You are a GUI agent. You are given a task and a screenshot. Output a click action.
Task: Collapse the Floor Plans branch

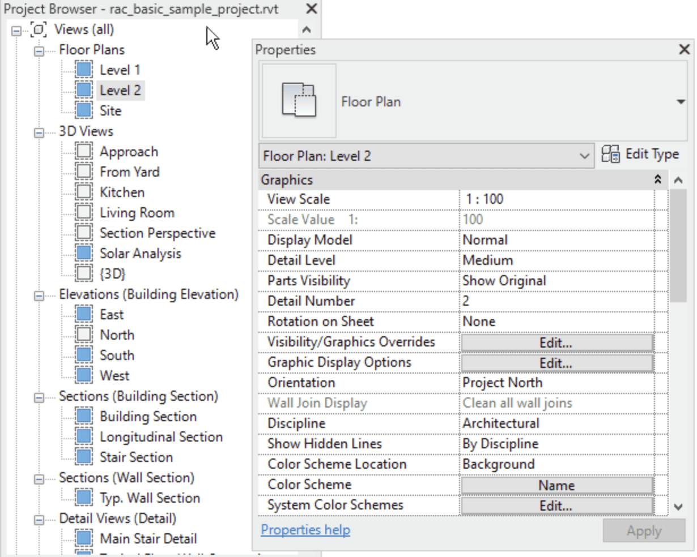pos(39,50)
